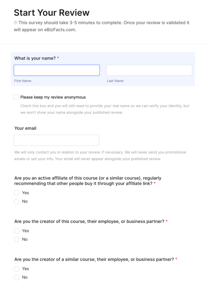Click the "Your email" field label

(x=25, y=128)
